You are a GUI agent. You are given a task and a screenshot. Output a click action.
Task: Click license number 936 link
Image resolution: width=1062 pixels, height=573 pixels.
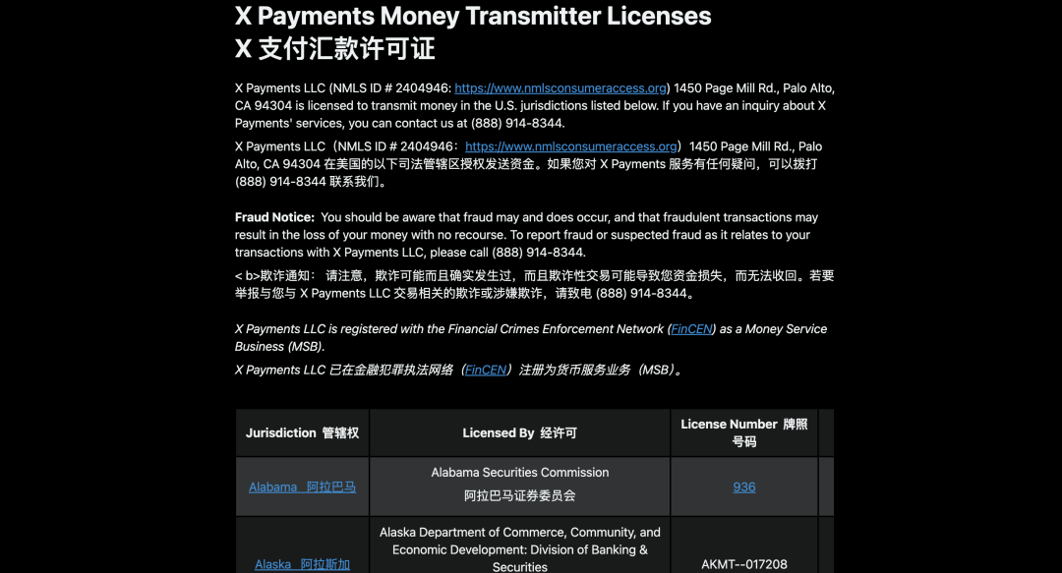744,487
